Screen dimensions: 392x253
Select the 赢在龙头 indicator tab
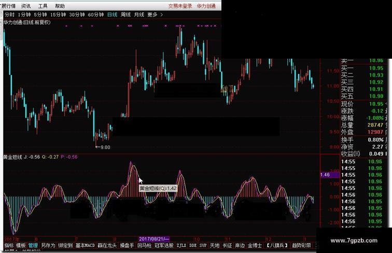click(x=107, y=246)
